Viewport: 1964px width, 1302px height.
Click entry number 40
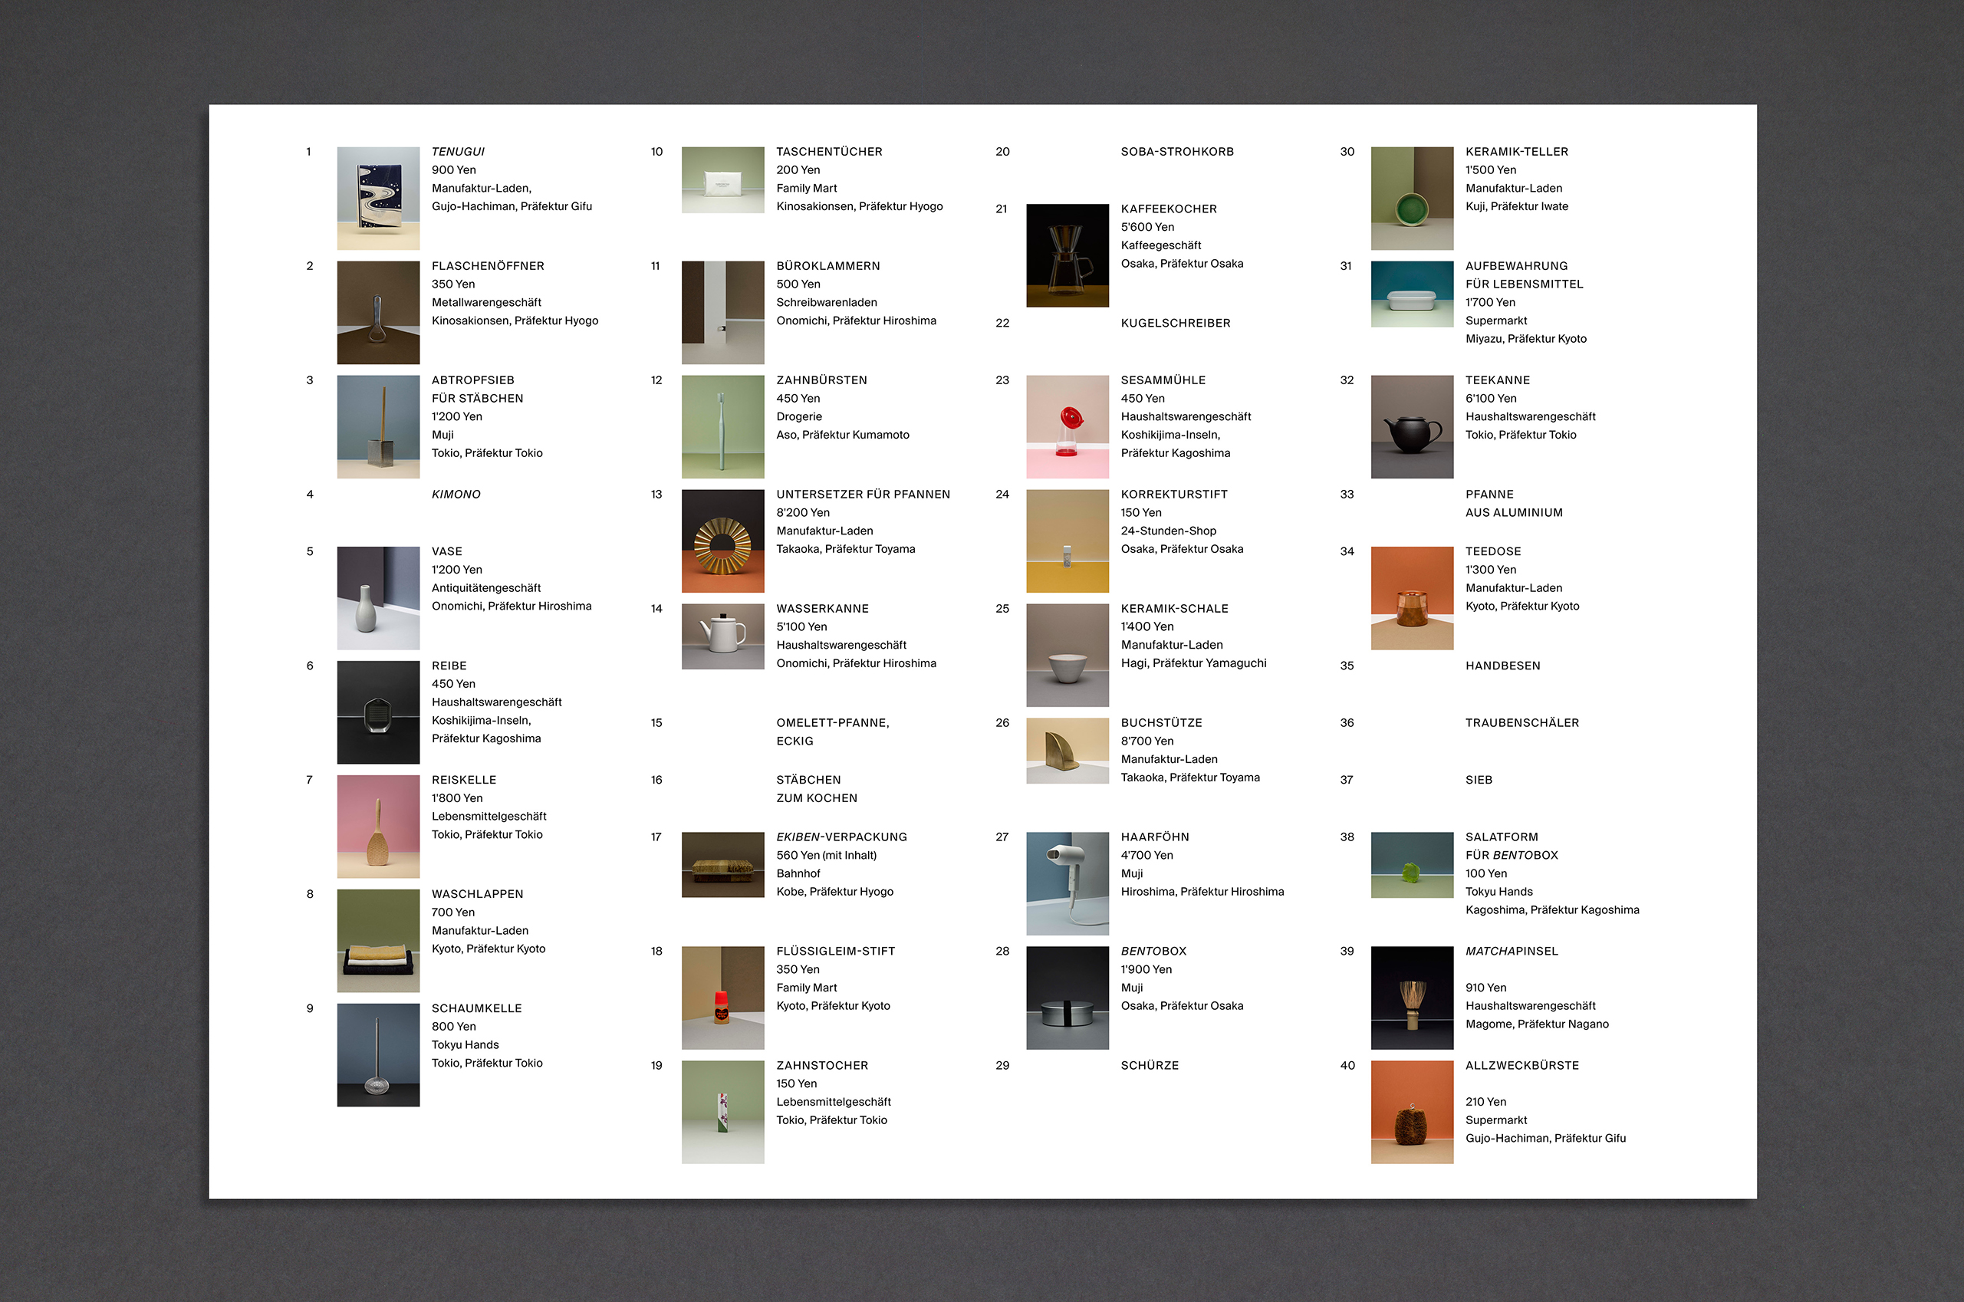(x=1347, y=1065)
